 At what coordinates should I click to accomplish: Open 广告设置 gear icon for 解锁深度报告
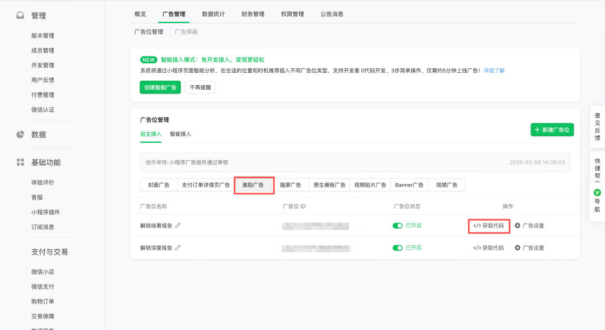[517, 247]
